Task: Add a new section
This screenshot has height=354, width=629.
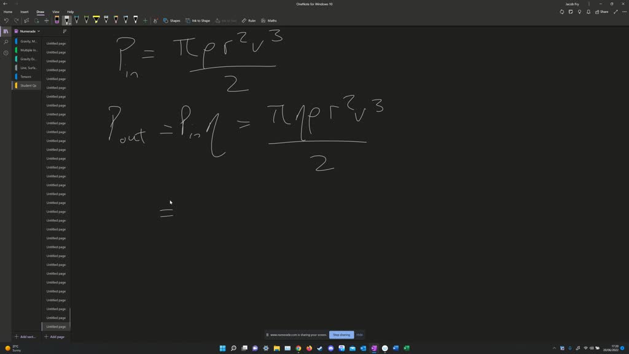Action: point(25,337)
